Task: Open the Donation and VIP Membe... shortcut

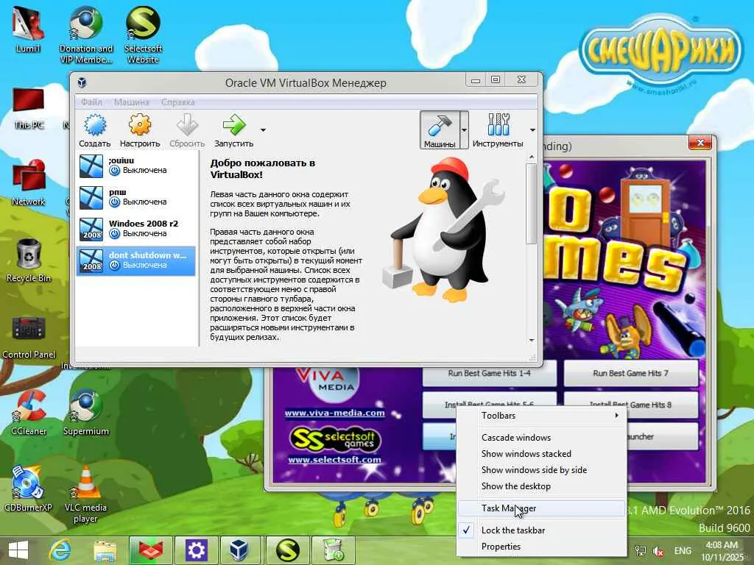Action: coord(86,35)
